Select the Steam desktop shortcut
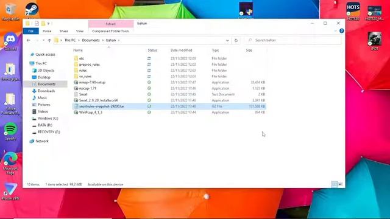 [x=31, y=10]
